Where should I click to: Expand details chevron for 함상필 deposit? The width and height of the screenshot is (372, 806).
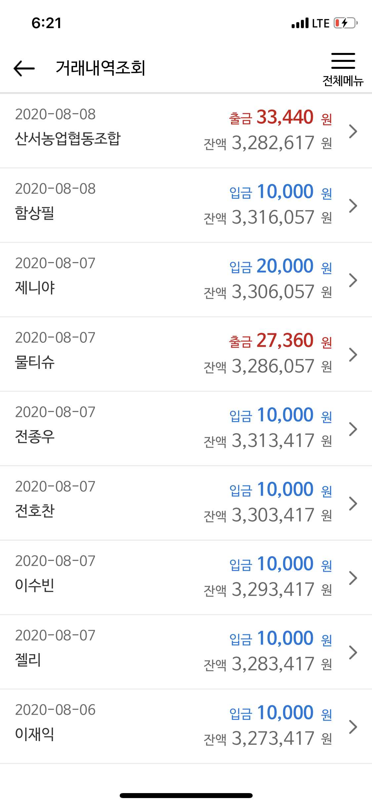[x=353, y=206]
